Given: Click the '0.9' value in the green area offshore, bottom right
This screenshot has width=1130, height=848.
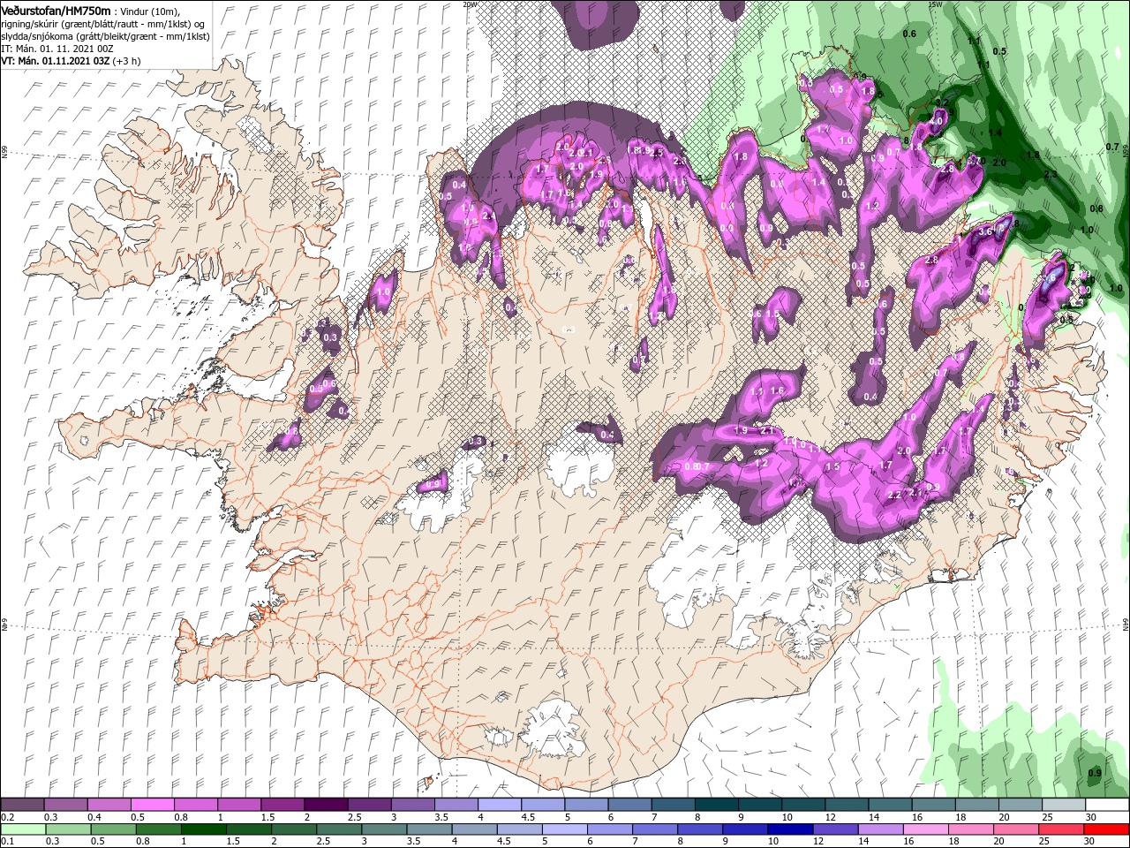Looking at the screenshot, I should point(1095,773).
